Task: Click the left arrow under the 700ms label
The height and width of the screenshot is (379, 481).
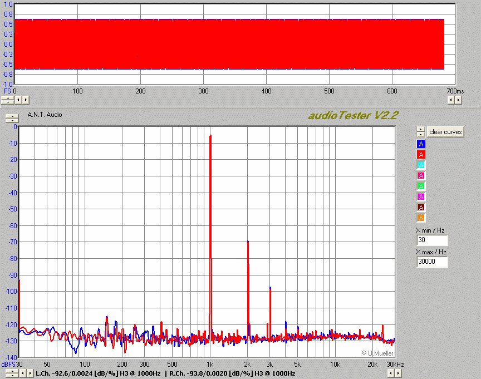Action: pos(450,100)
